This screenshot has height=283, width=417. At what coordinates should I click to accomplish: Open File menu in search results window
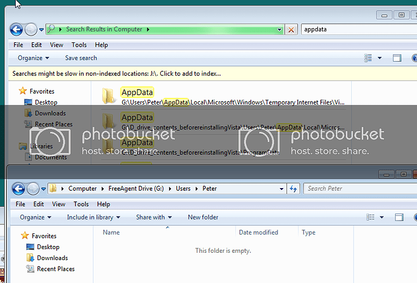pos(18,45)
